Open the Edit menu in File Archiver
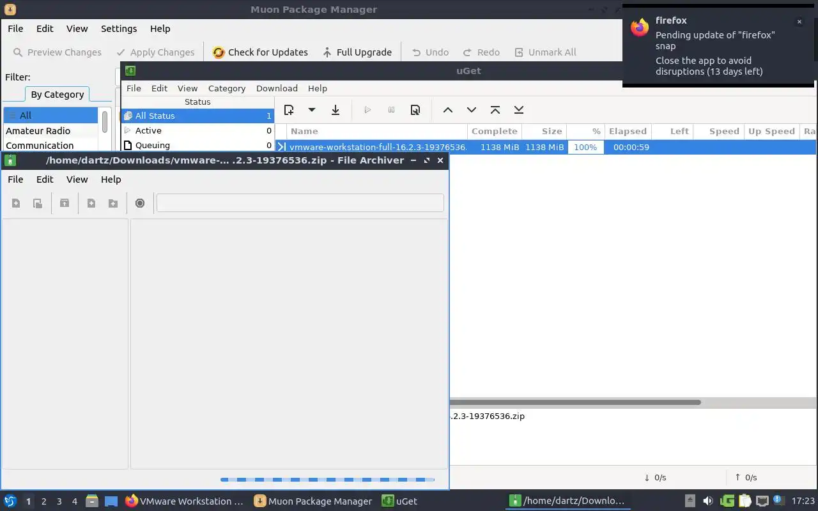The width and height of the screenshot is (818, 511). [45, 179]
